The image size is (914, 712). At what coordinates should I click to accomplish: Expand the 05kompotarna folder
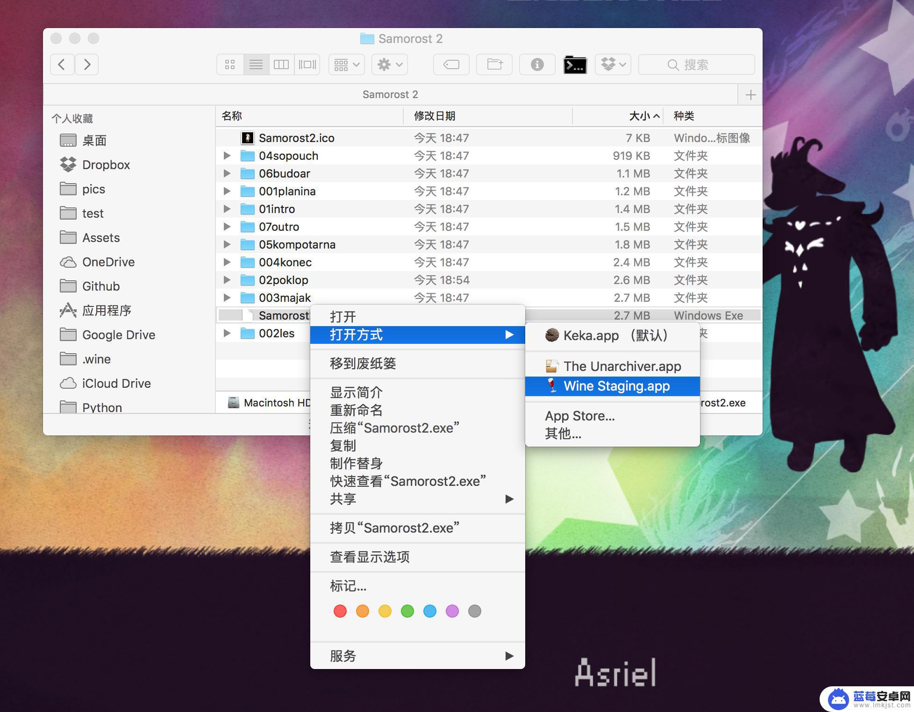coord(227,244)
